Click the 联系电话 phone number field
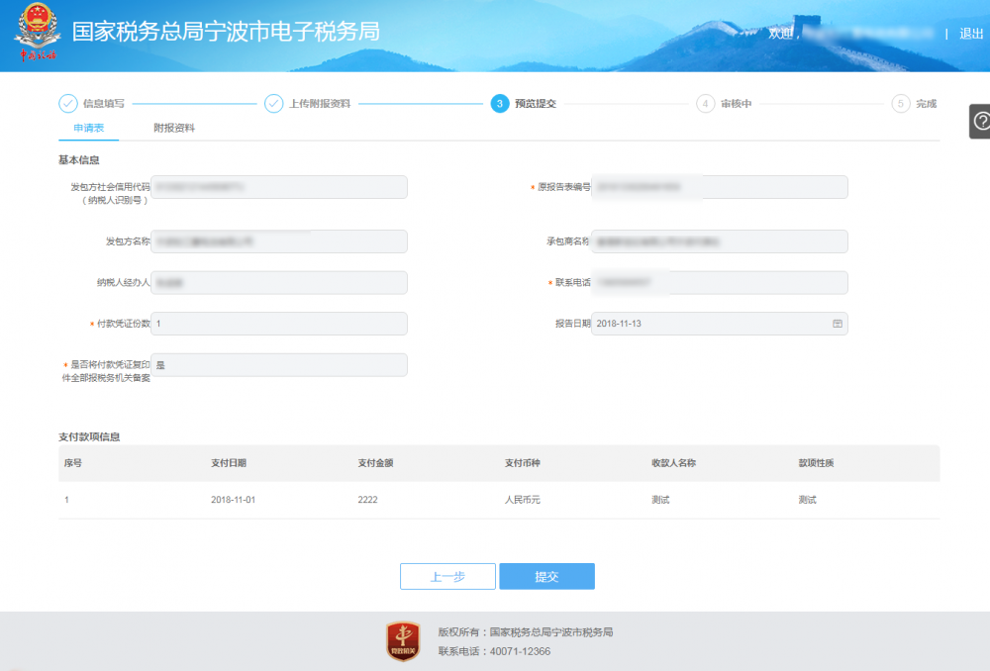 [x=720, y=282]
